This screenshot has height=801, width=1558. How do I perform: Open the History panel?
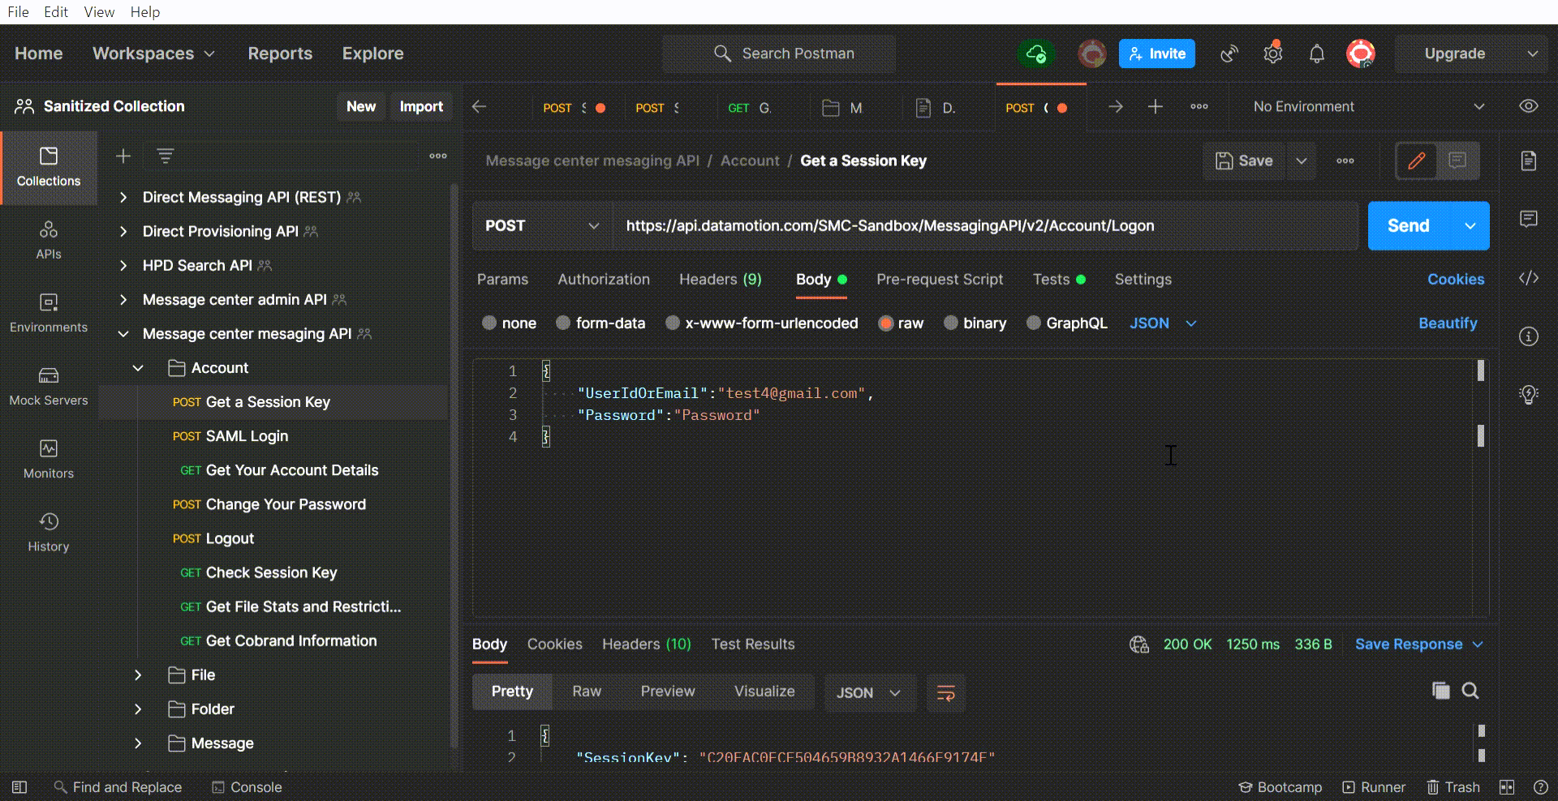point(48,531)
